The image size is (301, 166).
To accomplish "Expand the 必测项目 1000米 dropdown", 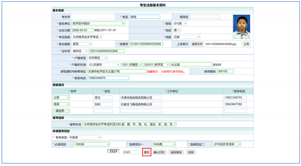I will (x=92, y=144).
